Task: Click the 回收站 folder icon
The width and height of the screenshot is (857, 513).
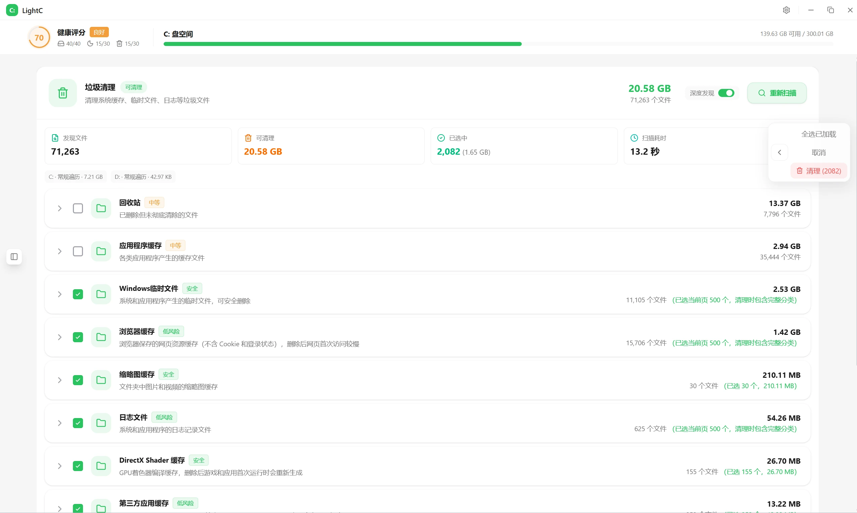Action: (x=101, y=208)
